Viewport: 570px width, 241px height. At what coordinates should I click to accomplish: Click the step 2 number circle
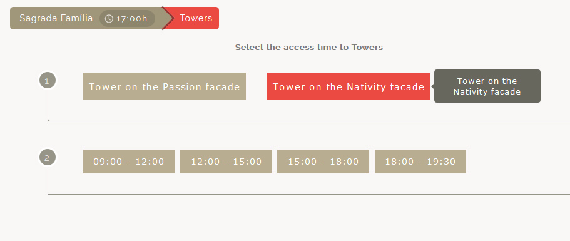[x=48, y=158]
